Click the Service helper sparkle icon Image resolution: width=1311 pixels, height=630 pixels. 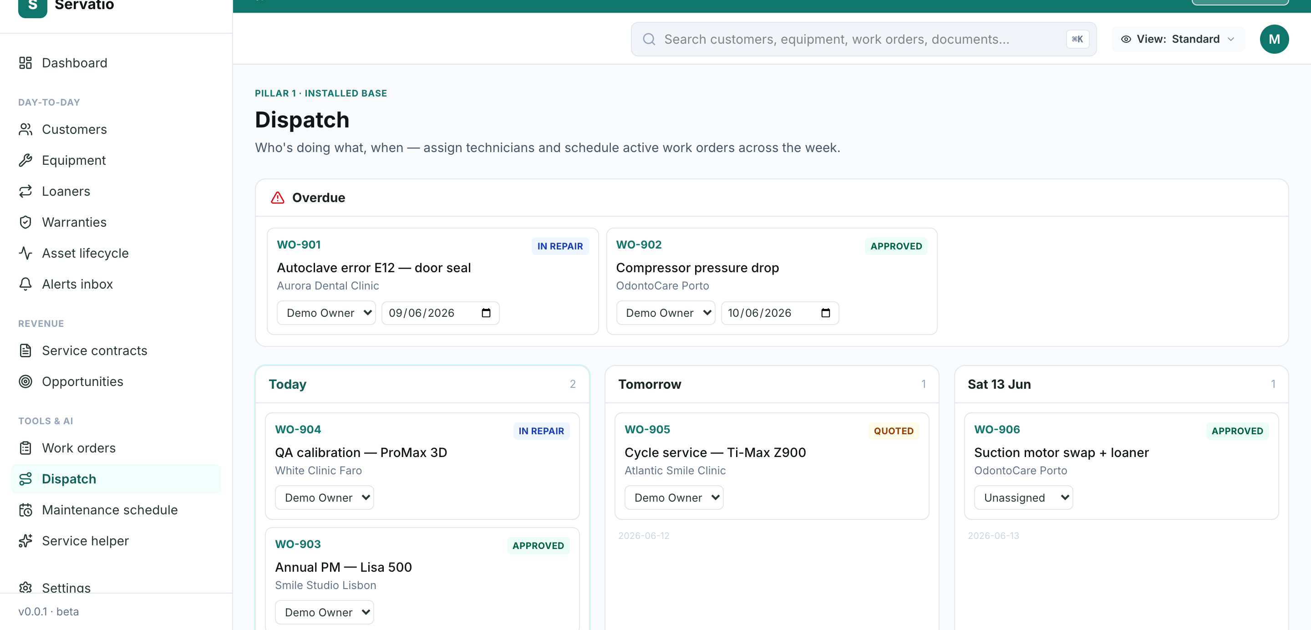click(x=25, y=541)
